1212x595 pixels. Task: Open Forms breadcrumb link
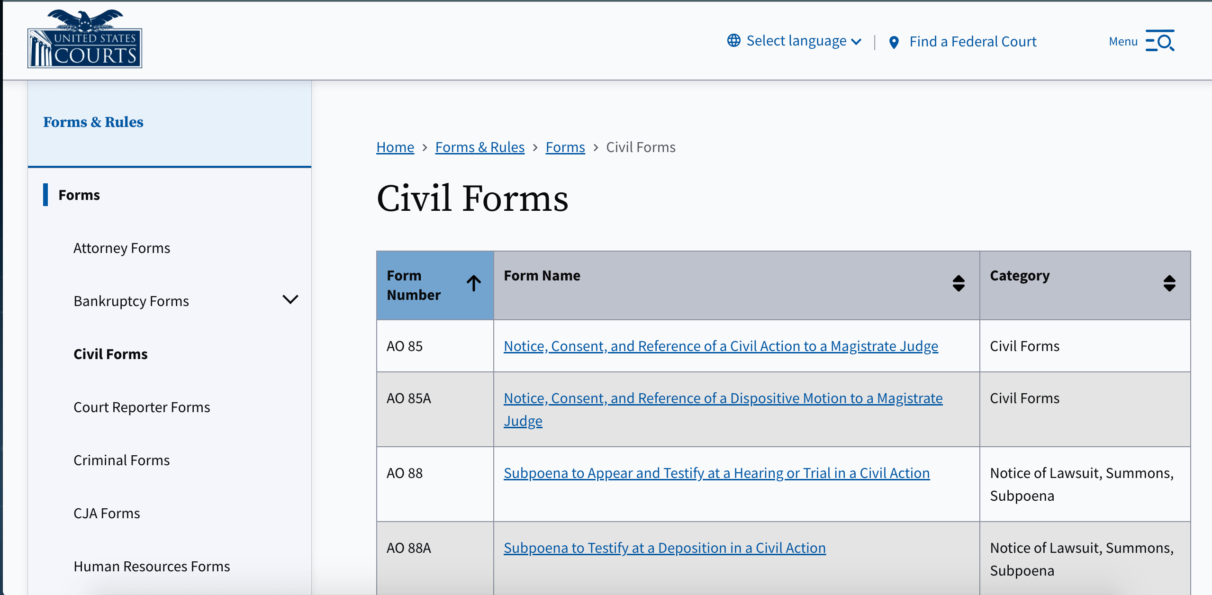coord(565,147)
